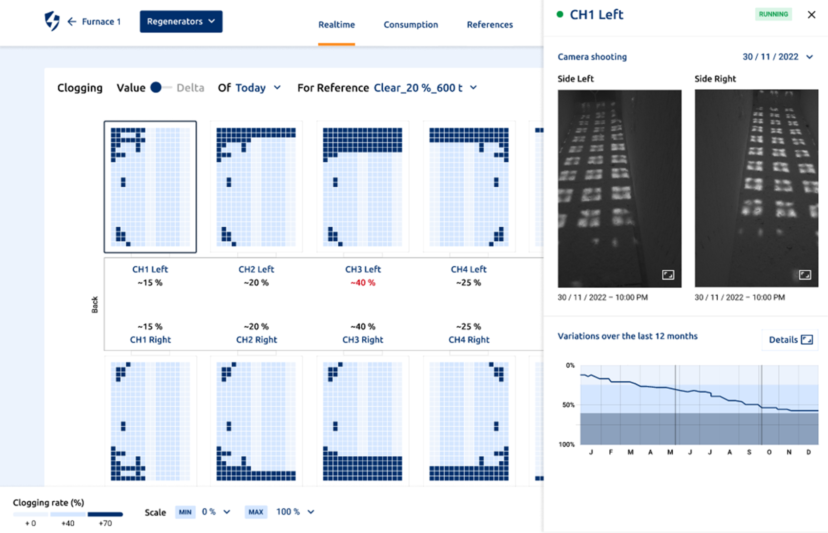
Task: Select the Realtime tab
Action: tap(336, 25)
